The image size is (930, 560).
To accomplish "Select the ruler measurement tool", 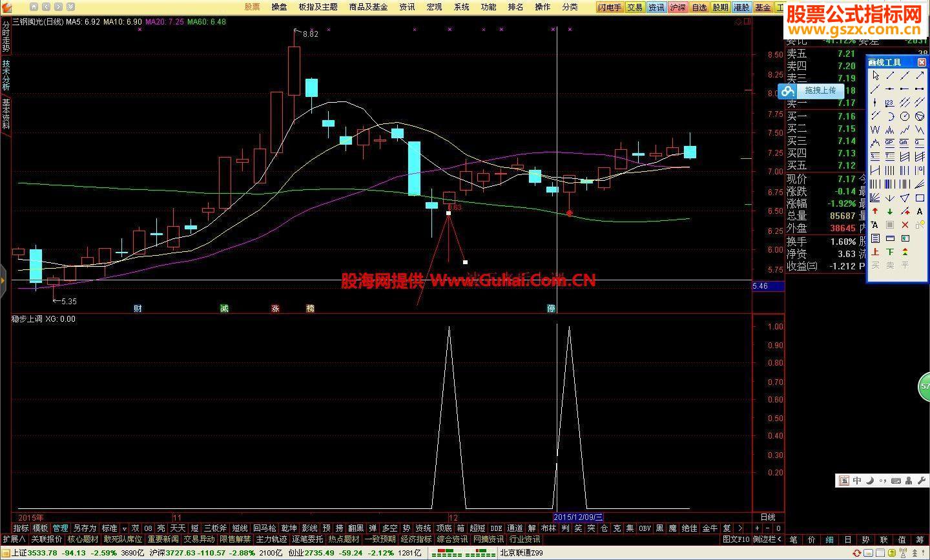I will pyautogui.click(x=890, y=238).
